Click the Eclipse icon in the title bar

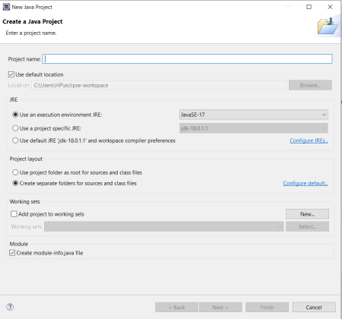coord(6,7)
